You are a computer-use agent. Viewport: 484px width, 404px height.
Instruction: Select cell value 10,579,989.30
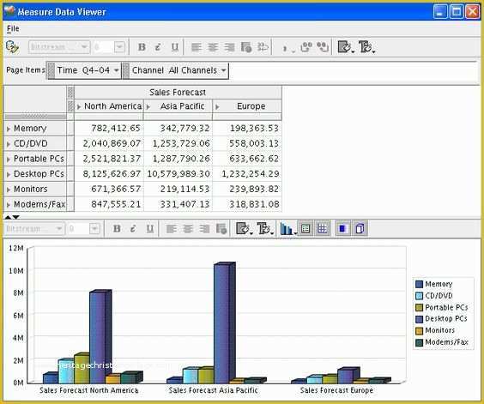pos(178,174)
